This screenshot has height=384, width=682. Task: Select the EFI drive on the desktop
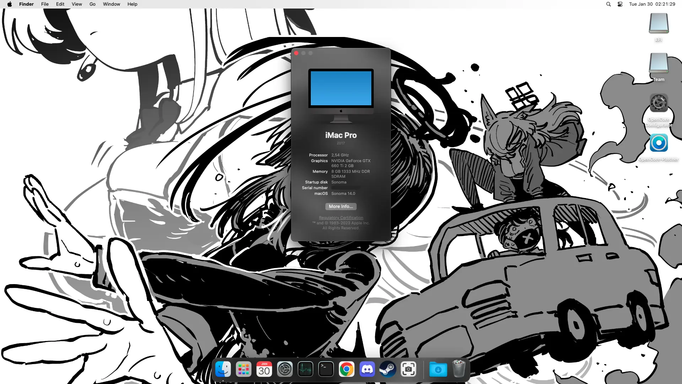tap(659, 23)
